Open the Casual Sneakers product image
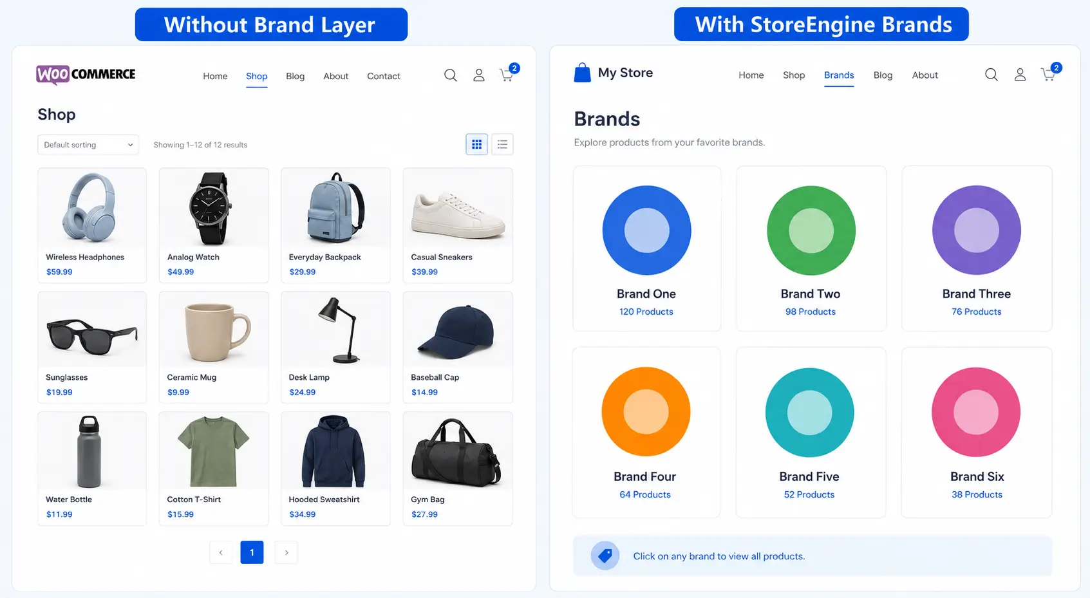1090x598 pixels. (458, 208)
